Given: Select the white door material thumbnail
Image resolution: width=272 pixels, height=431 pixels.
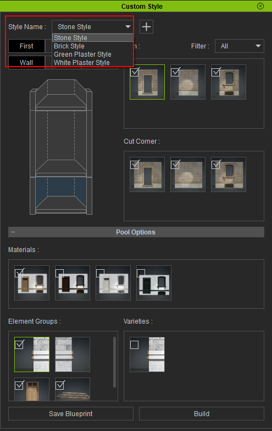Looking at the screenshot, I should click(x=113, y=283).
